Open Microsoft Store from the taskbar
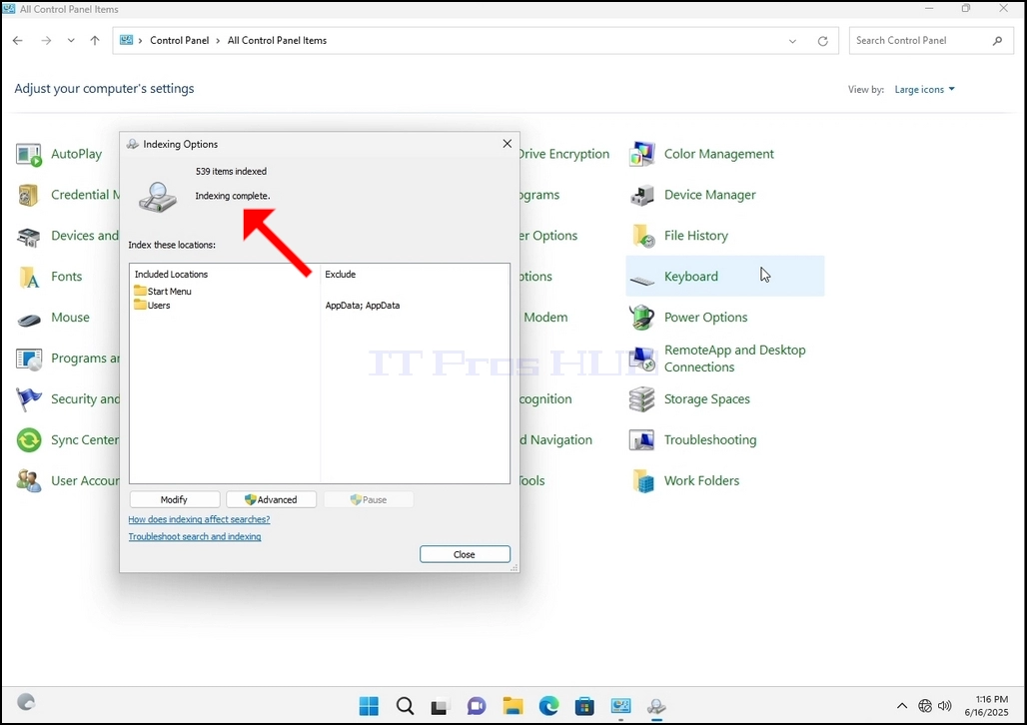The height and width of the screenshot is (725, 1027). [584, 706]
